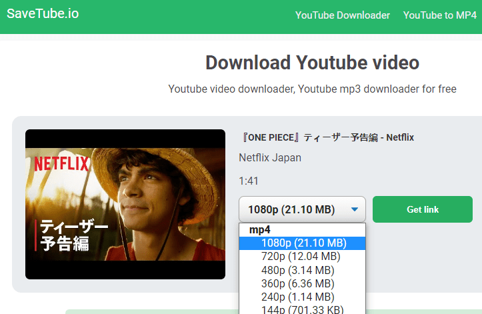Click the Netflix logo on the thumbnail
Image resolution: width=482 pixels, height=314 pixels.
(61, 163)
